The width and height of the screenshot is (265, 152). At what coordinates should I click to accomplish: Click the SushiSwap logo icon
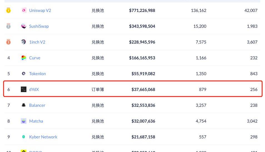[24, 26]
